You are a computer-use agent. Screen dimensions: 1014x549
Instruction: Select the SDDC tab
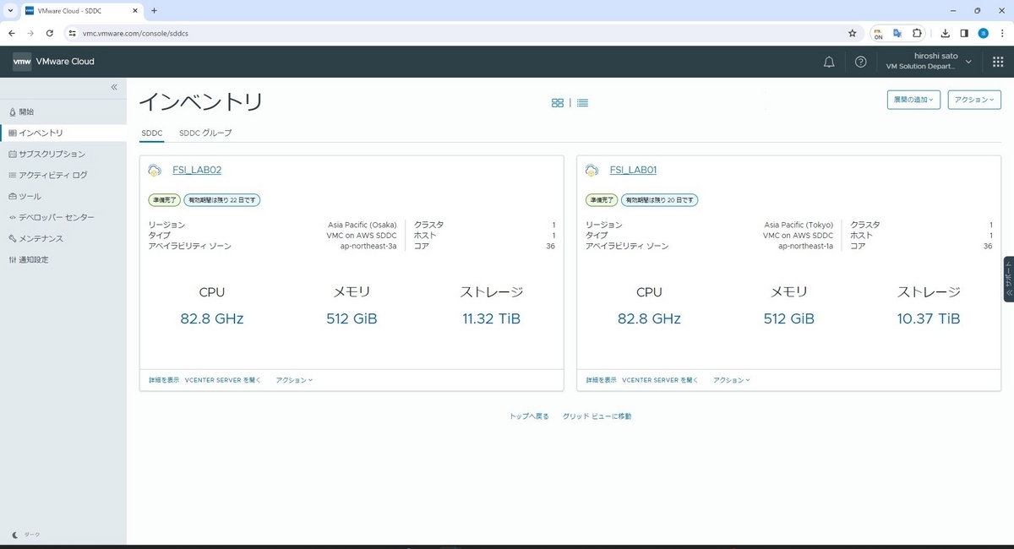152,133
